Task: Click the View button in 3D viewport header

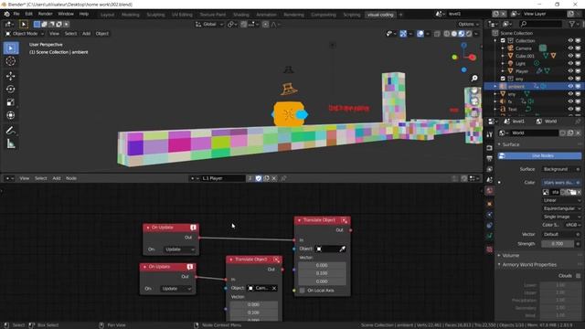Action: [x=54, y=34]
